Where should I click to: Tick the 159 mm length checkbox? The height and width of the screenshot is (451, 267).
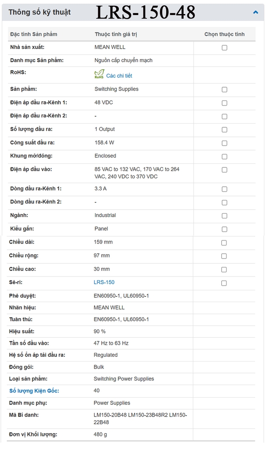[224, 243]
